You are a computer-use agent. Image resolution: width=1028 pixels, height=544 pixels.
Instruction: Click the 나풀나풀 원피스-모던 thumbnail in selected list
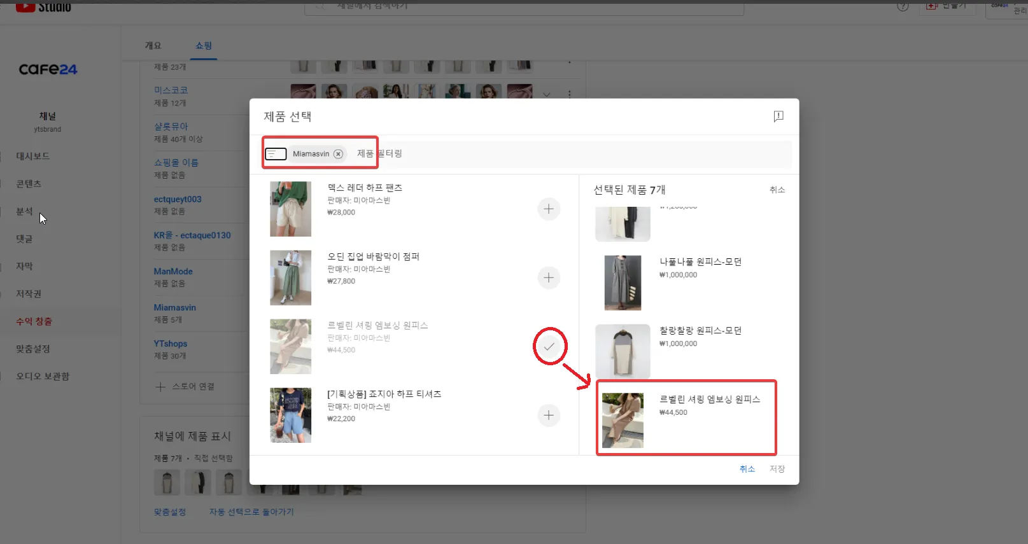[623, 282]
